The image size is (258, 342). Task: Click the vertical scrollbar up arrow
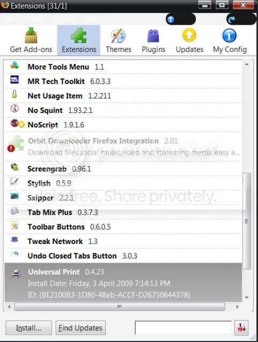pyautogui.click(x=247, y=64)
